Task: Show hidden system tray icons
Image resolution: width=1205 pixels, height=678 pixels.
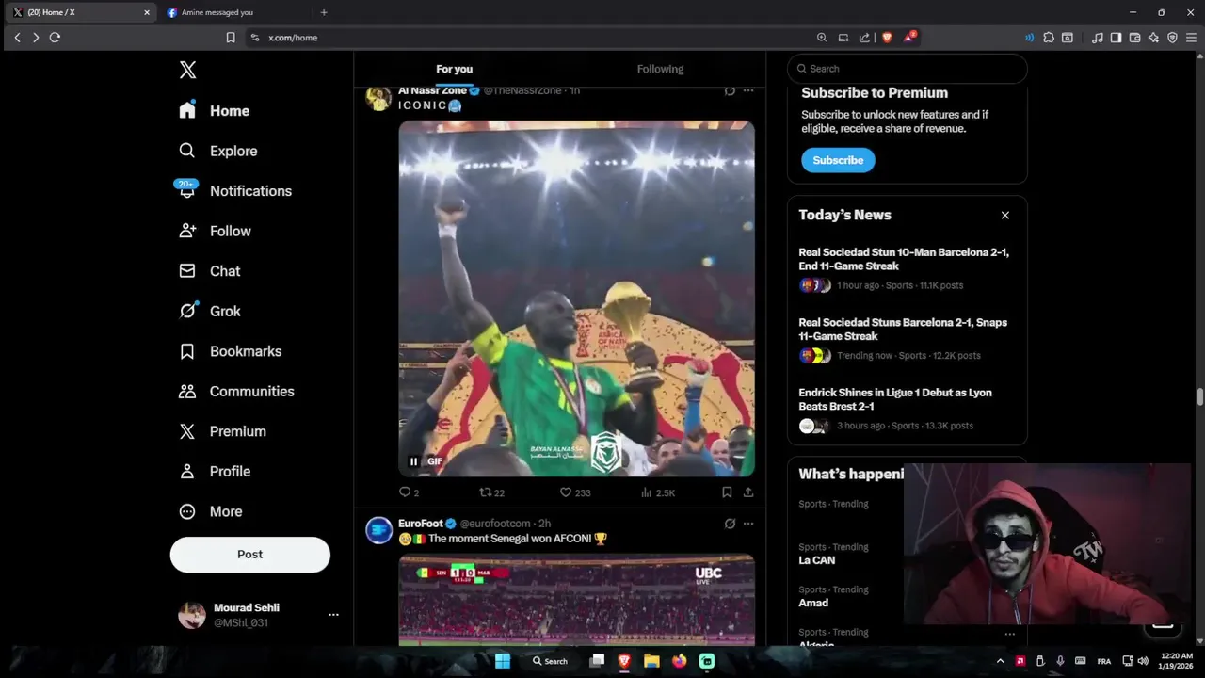Action: [x=1001, y=661]
